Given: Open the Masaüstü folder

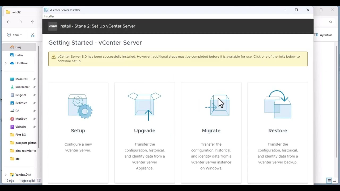Looking at the screenshot, I should pyautogui.click(x=22, y=79).
